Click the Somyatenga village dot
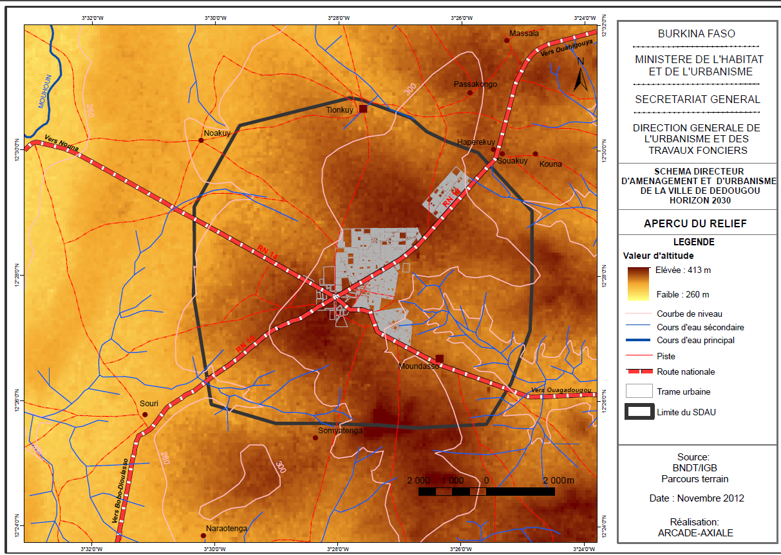Screen dimensions: 781x555 pos(315,438)
